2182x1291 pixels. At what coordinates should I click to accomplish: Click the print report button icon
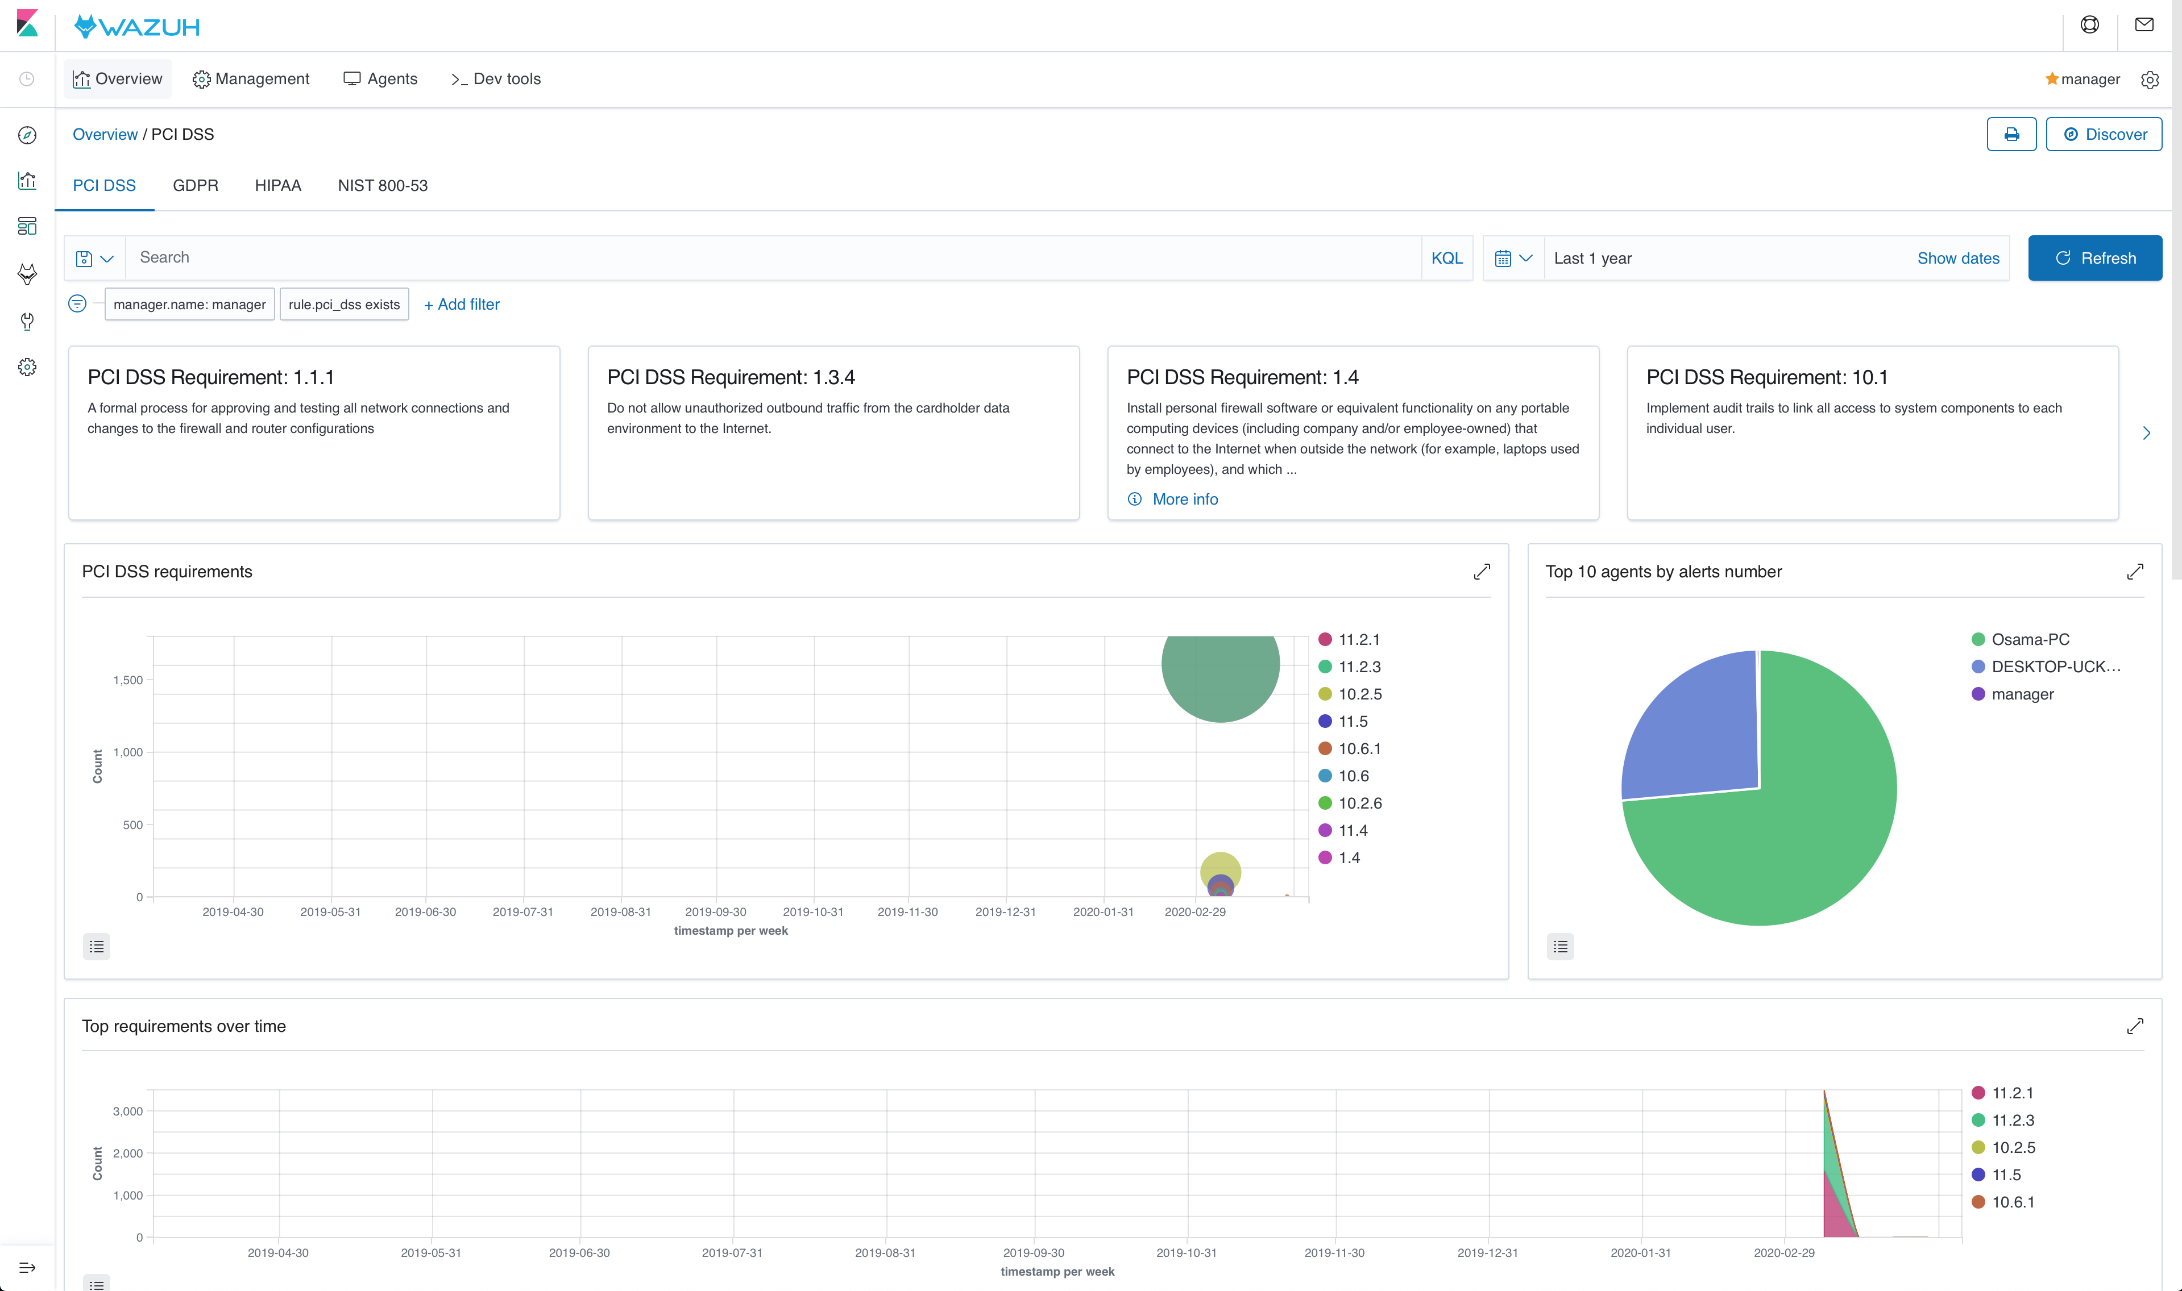point(2010,134)
